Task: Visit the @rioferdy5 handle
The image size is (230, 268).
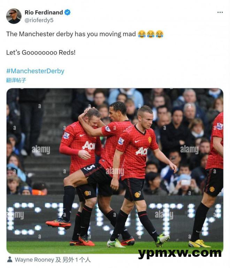Action: tap(39, 20)
